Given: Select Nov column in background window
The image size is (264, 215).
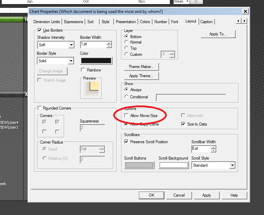Looking at the screenshot, I should point(142,2).
